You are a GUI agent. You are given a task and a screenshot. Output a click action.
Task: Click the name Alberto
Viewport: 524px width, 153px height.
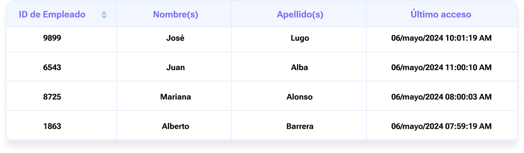coord(175,126)
